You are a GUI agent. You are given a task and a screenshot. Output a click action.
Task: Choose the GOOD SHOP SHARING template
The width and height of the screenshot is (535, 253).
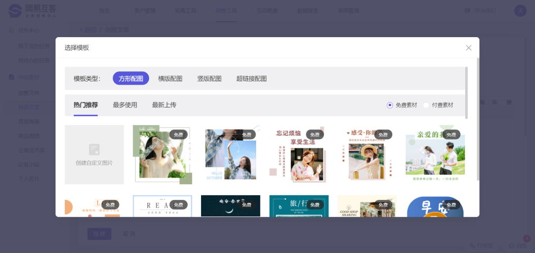367,206
